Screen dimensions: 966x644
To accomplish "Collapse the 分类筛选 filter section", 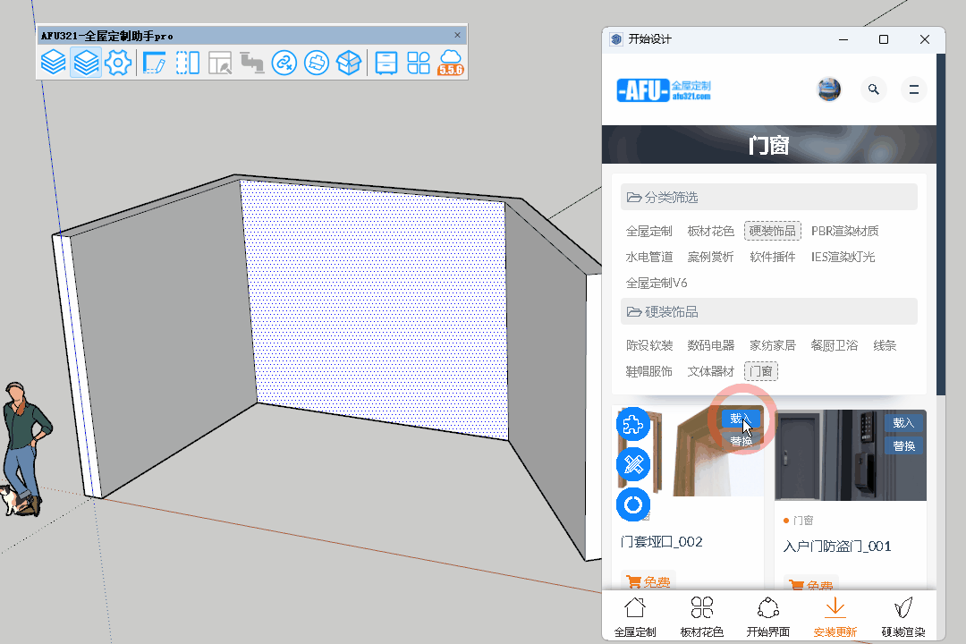I will tap(769, 197).
